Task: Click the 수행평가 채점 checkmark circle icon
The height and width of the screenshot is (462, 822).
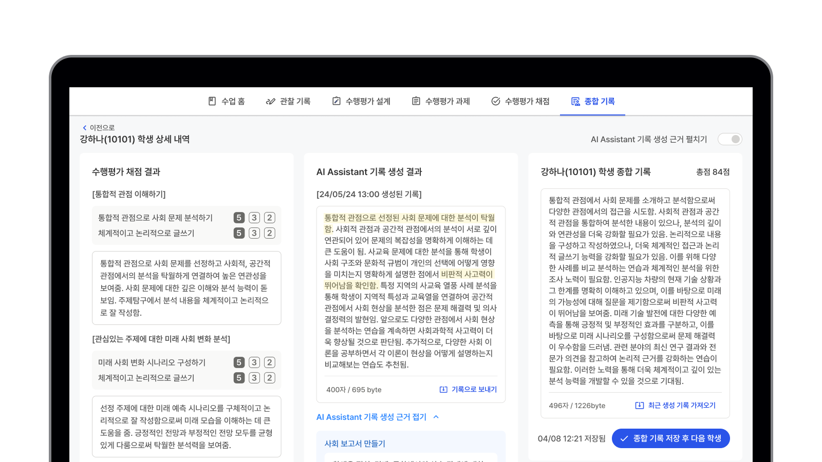Action: coord(496,101)
